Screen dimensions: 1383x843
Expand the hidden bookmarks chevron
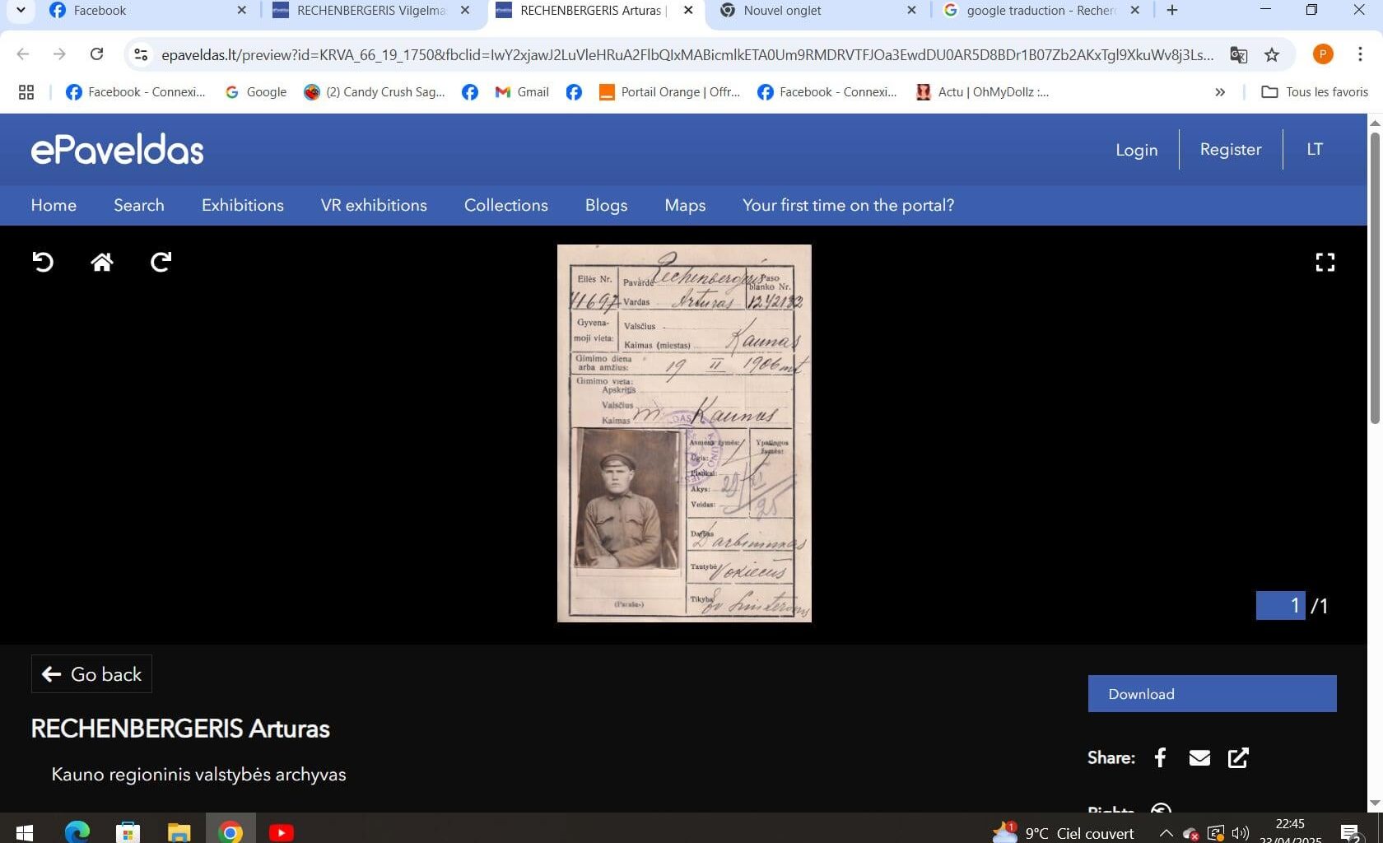click(x=1220, y=92)
